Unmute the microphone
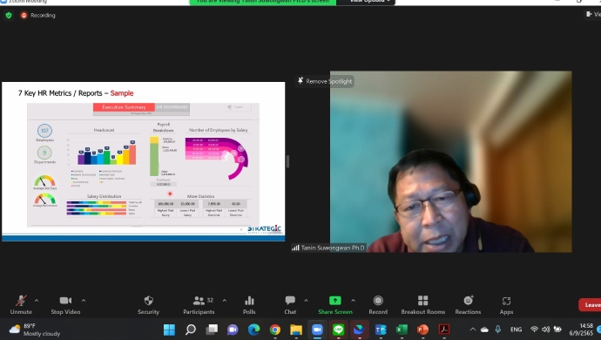 point(21,305)
